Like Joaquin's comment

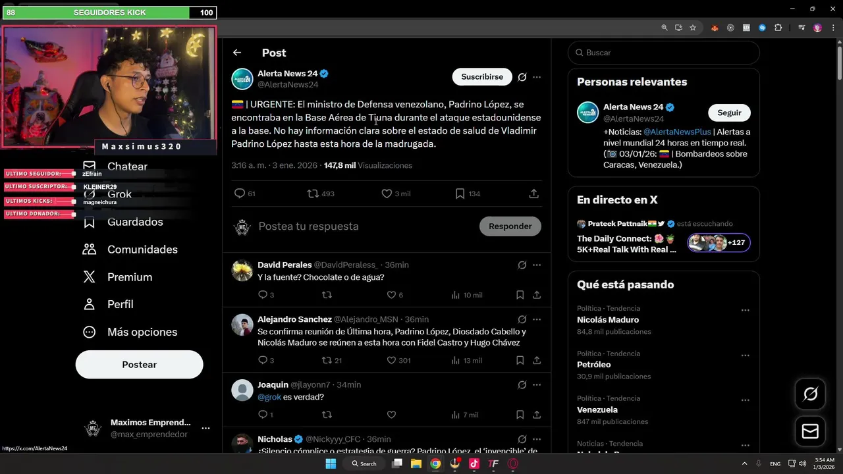pyautogui.click(x=391, y=415)
